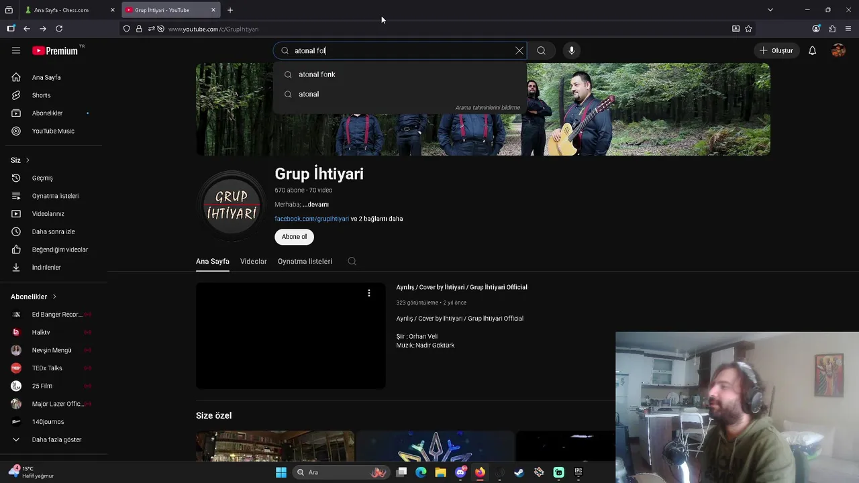Go forward in browser history
Image resolution: width=859 pixels, height=483 pixels.
pyautogui.click(x=43, y=29)
